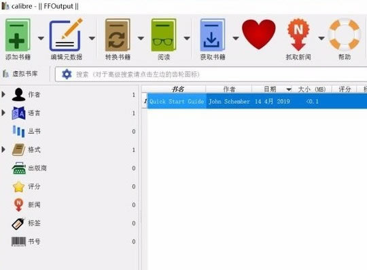Select the 丛书 label in tag browser
Viewport: 367px width, 270px height.
34,131
